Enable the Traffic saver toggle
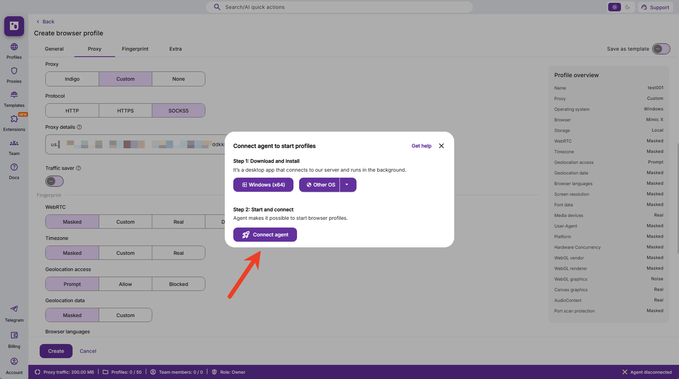Image resolution: width=679 pixels, height=379 pixels. coord(55,181)
